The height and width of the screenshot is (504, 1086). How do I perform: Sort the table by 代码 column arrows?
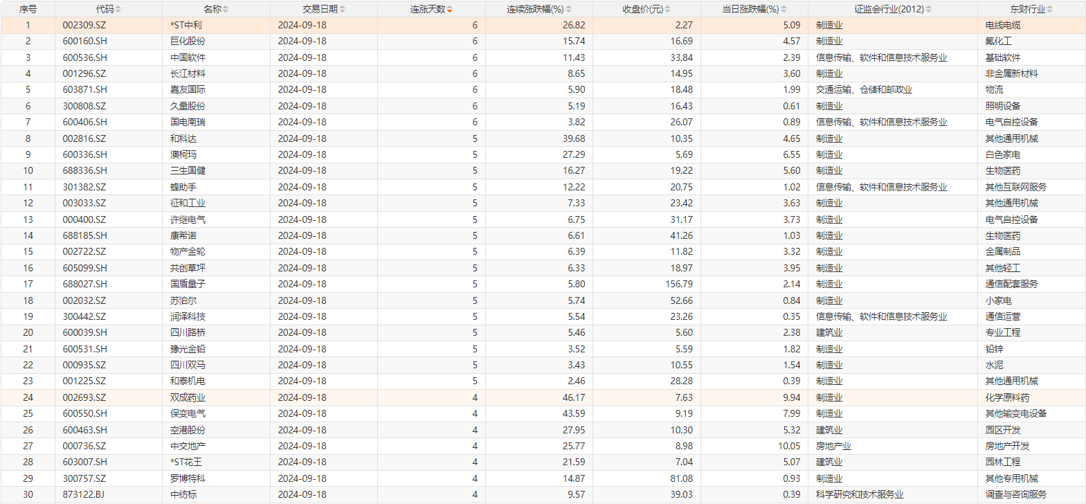[118, 10]
